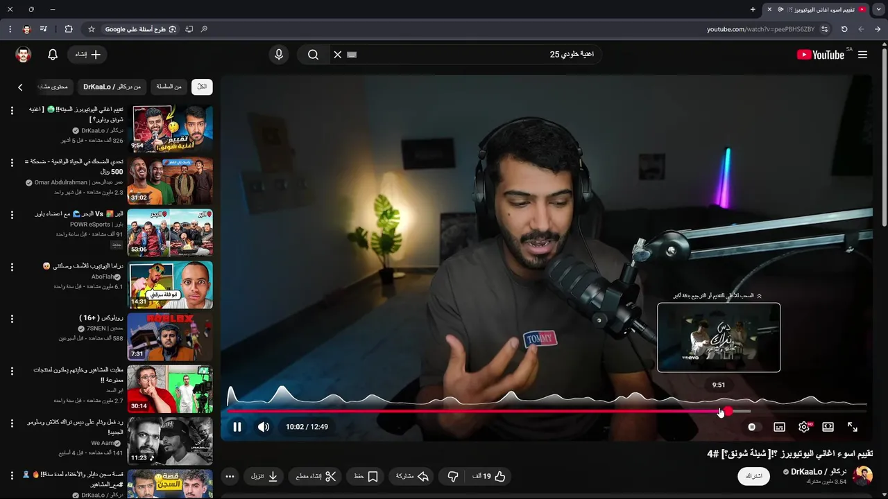Viewport: 888px width, 499px height.
Task: Open the browser tab search dropdown
Action: coord(878,10)
